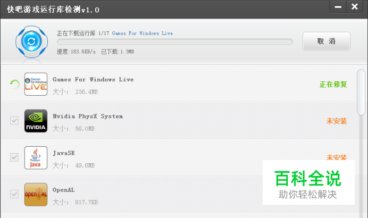Viewport: 368px width, 218px height.
Task: Click the Nvidia PhysX logo icon
Action: pos(36,121)
